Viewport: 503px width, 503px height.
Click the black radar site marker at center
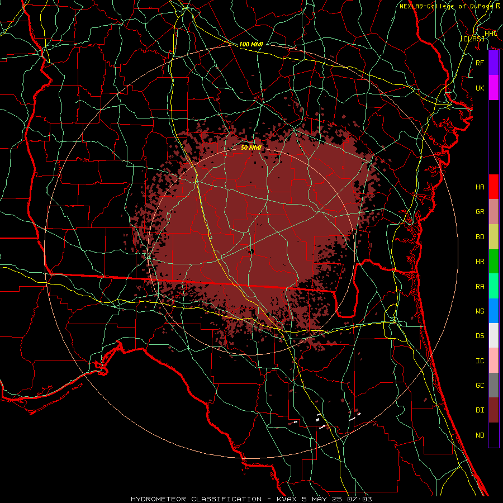pos(251,252)
